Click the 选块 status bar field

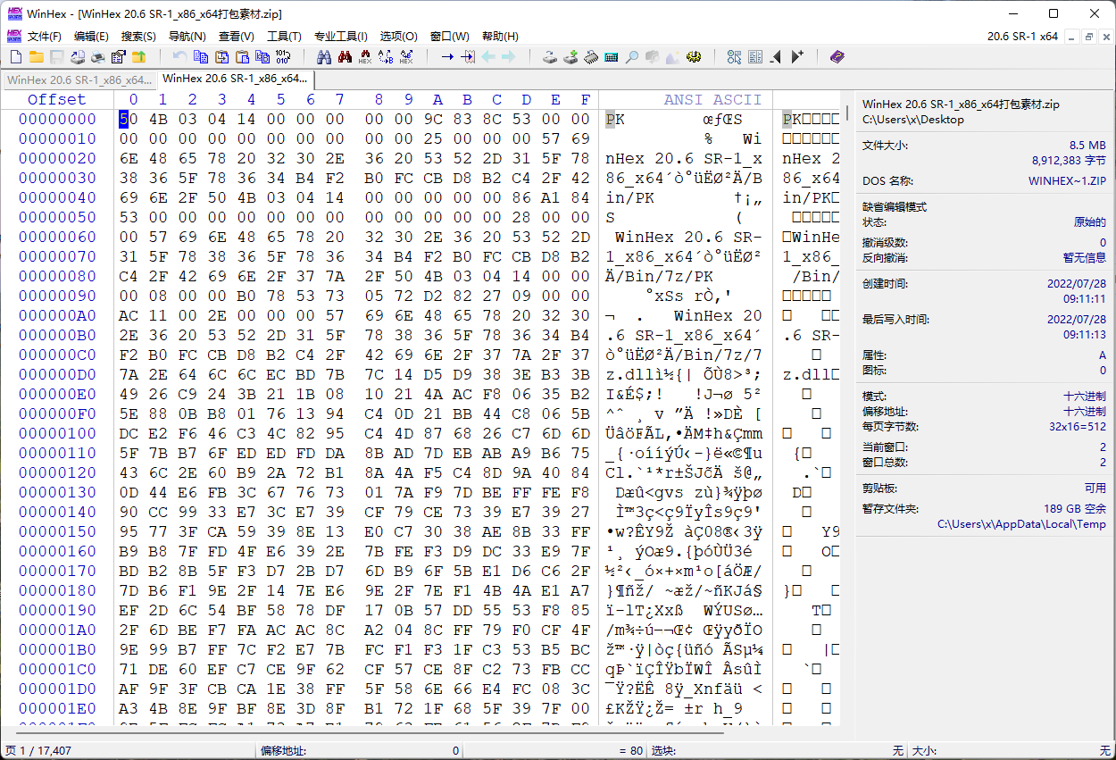[778, 751]
